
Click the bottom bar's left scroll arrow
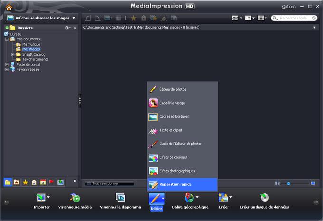pos(7,202)
